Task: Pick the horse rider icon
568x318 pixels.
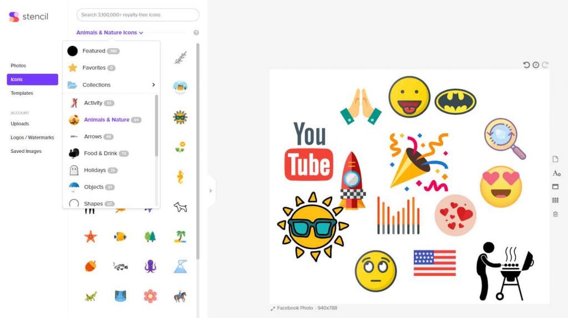Action: pos(180,296)
